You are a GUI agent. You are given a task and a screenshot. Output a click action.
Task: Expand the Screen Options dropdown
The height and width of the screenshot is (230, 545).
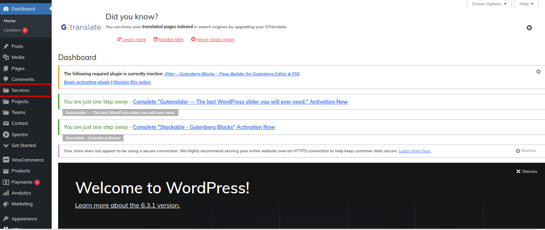pyautogui.click(x=489, y=4)
